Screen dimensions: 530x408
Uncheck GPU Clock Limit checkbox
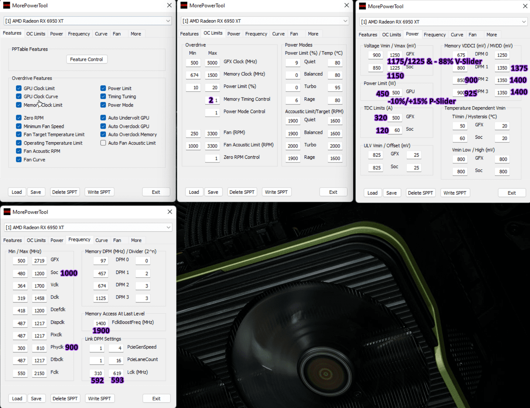[x=19, y=88]
